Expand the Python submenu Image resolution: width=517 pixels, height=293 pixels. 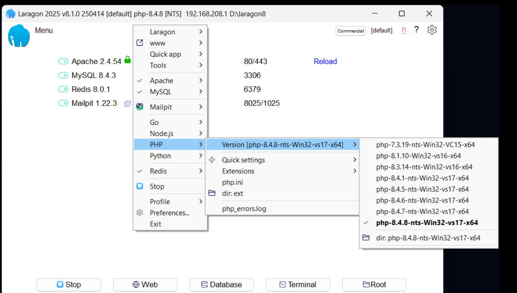tap(170, 156)
